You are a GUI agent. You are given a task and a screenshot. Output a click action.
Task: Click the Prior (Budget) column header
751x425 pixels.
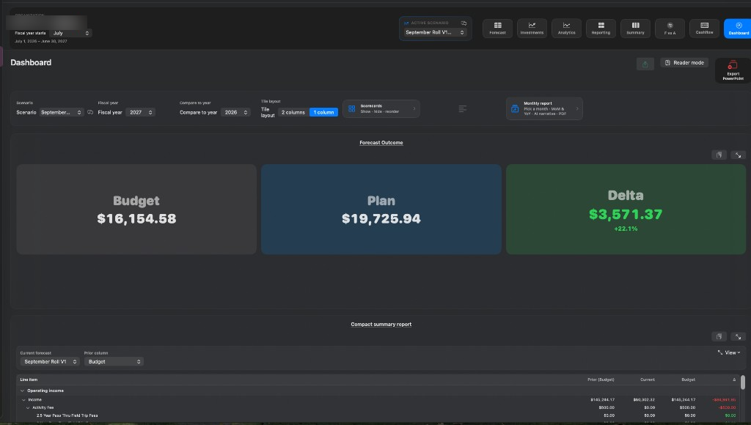[601, 380]
